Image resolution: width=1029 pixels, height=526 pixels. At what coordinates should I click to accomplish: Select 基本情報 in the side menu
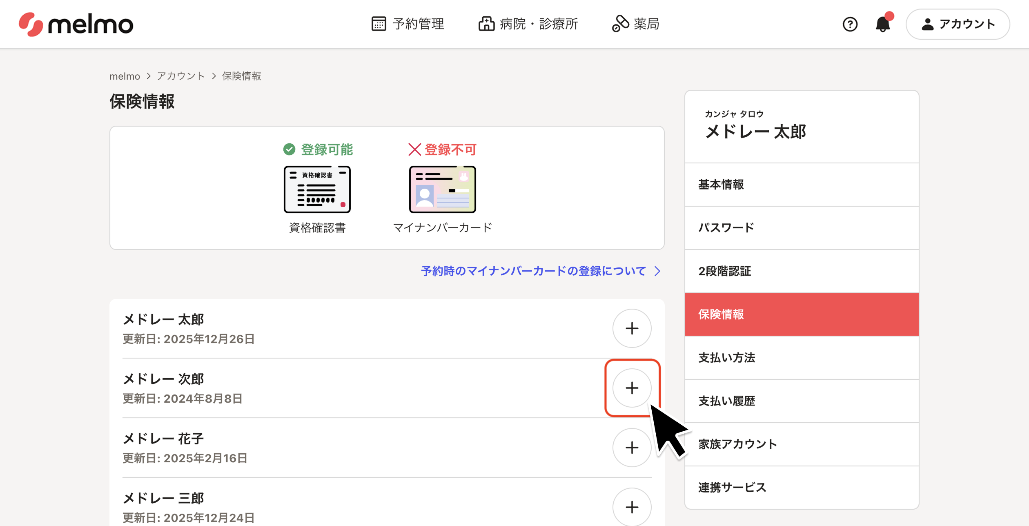(721, 185)
